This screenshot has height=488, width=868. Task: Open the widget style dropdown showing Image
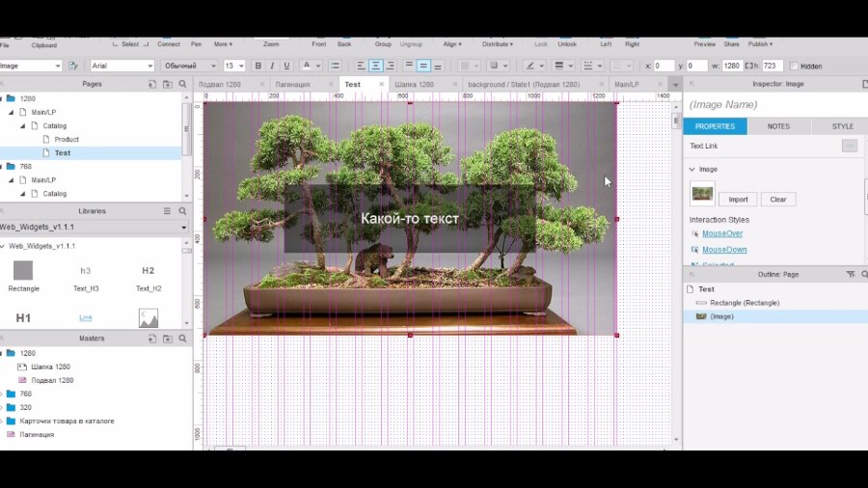(31, 66)
